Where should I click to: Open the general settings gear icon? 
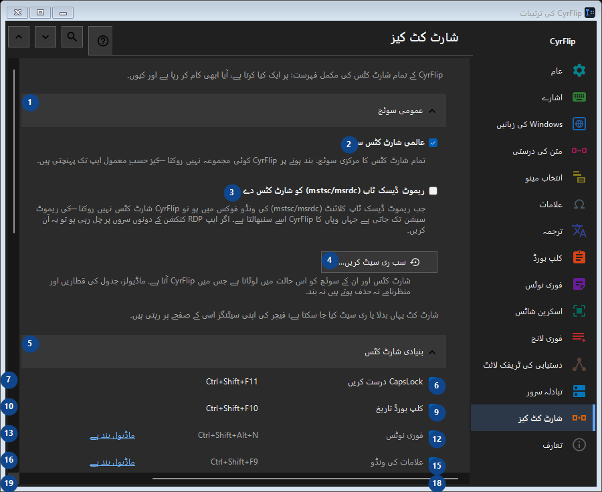click(x=579, y=71)
